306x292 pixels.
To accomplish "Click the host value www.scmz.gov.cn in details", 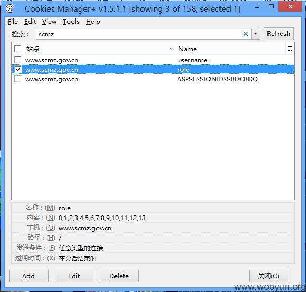I will coord(85,228).
